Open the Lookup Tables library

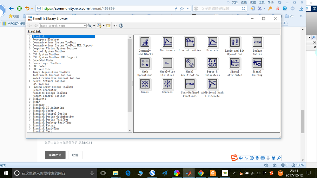point(257,42)
